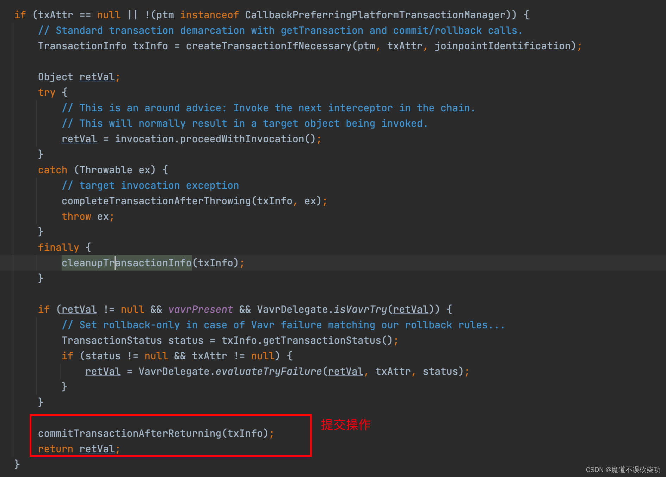Click the 'This will normally result' comment
This screenshot has width=666, height=477.
[245, 124]
